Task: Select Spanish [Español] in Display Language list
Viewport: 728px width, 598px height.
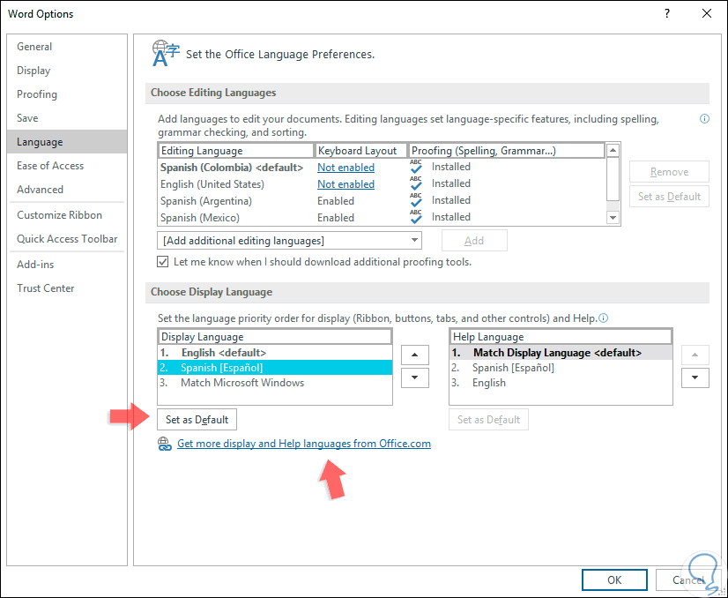Action: (275, 368)
